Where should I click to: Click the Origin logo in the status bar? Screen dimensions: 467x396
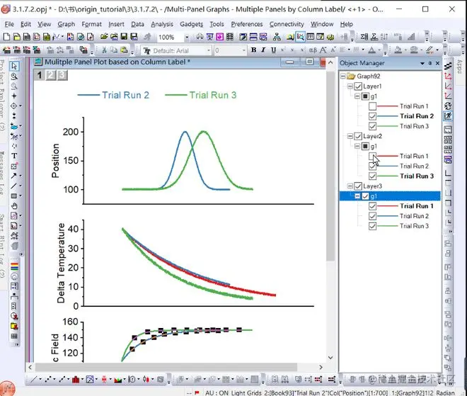7,388
